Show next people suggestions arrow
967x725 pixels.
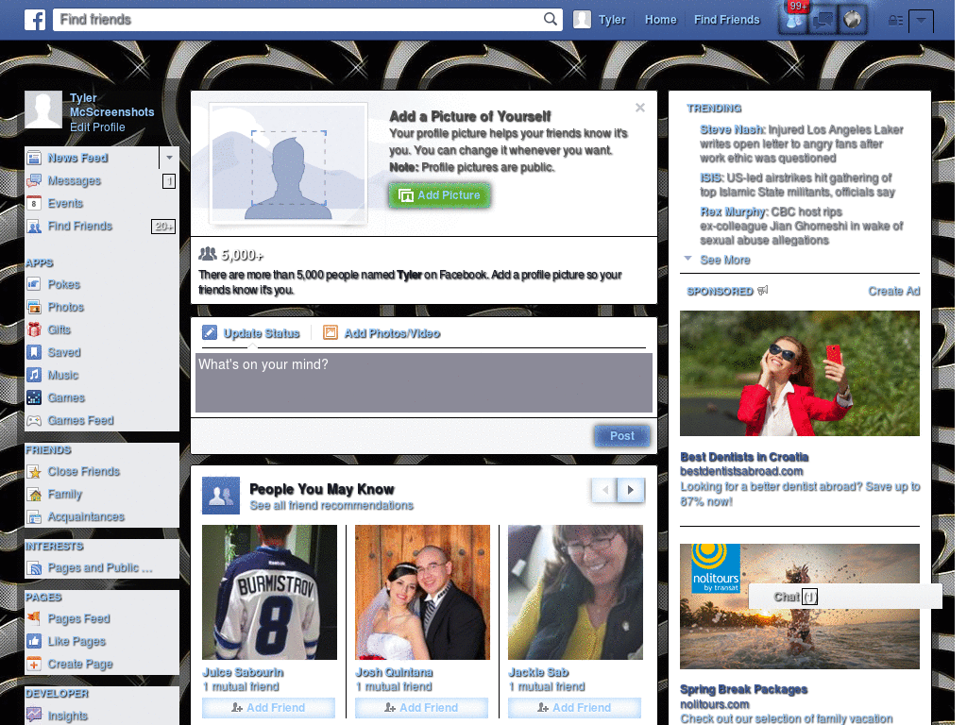[631, 490]
